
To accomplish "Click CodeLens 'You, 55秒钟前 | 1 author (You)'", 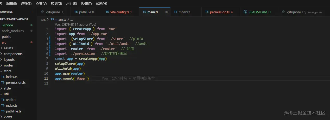I will point(75,24).
